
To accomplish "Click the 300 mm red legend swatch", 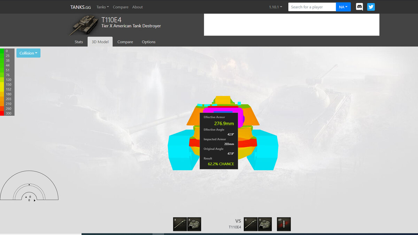I will tap(2, 113).
